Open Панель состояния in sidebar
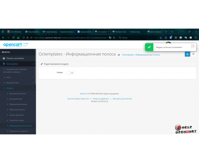Image resolution: width=199 pixels, height=163 pixels. pyautogui.click(x=18, y=58)
